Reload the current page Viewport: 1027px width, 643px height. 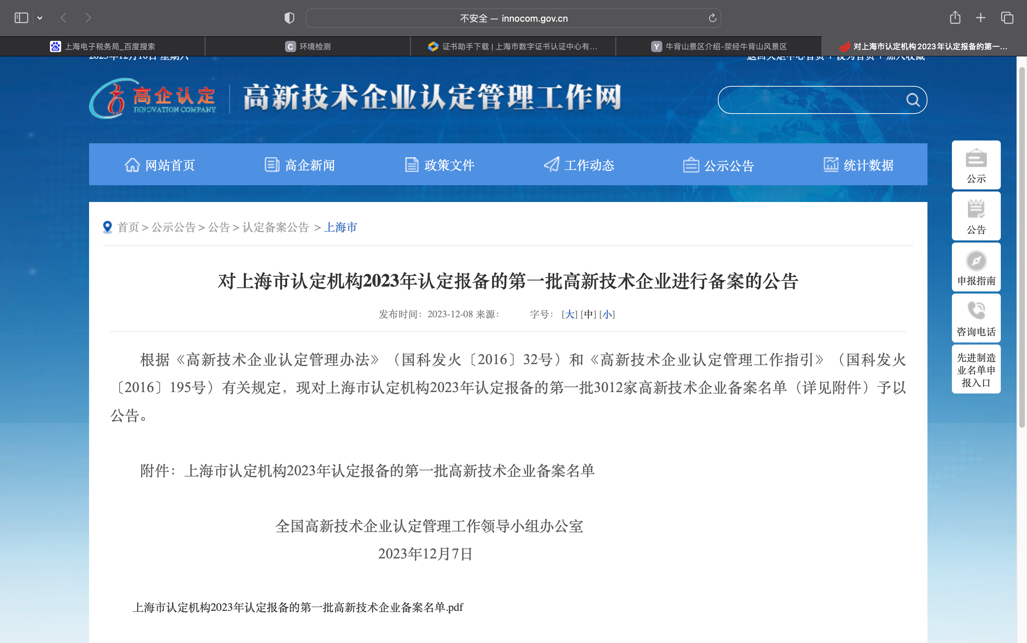coord(713,18)
